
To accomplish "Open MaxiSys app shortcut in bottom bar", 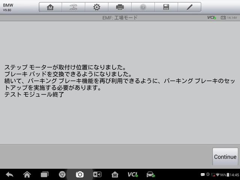I will click(x=115, y=174).
